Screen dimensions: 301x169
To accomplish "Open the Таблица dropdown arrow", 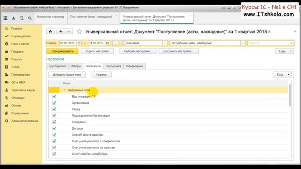I will pos(292,43).
